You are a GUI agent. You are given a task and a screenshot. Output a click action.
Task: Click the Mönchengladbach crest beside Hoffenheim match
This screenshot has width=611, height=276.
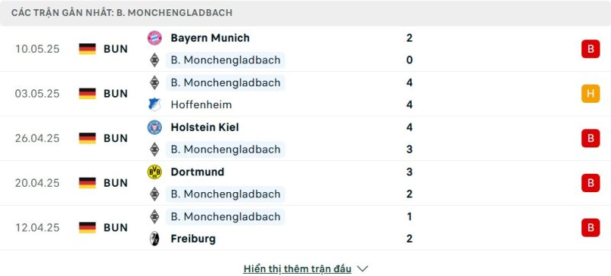tap(154, 82)
